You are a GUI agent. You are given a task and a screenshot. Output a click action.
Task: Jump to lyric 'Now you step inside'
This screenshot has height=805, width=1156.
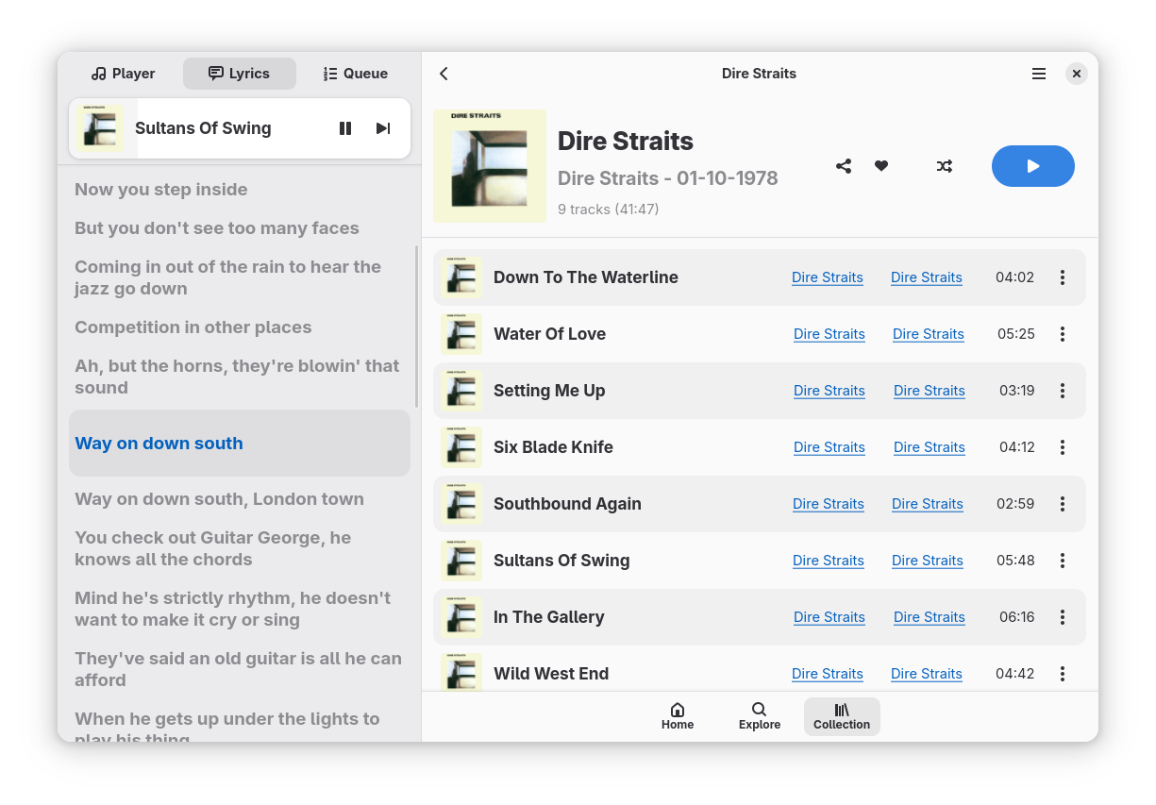point(161,190)
